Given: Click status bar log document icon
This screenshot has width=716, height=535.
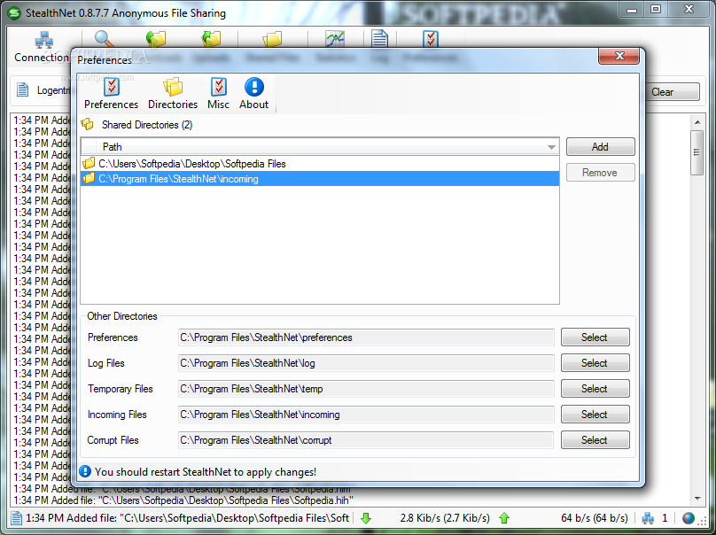Looking at the screenshot, I should pyautogui.click(x=16, y=518).
